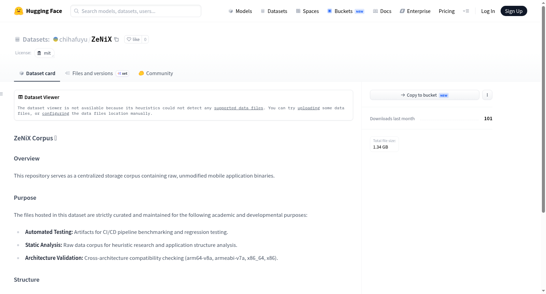Image resolution: width=546 pixels, height=294 pixels.
Task: Click the Sign Up button
Action: tap(514, 11)
